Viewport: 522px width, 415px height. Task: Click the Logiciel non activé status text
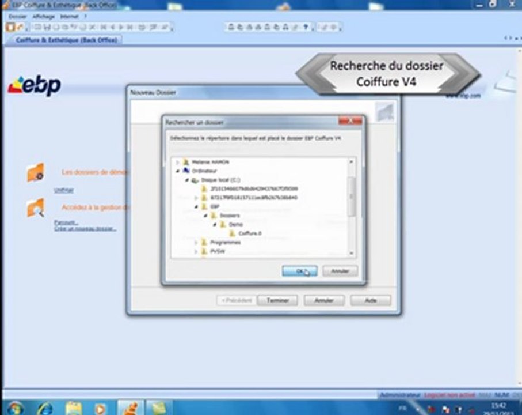pyautogui.click(x=449, y=395)
